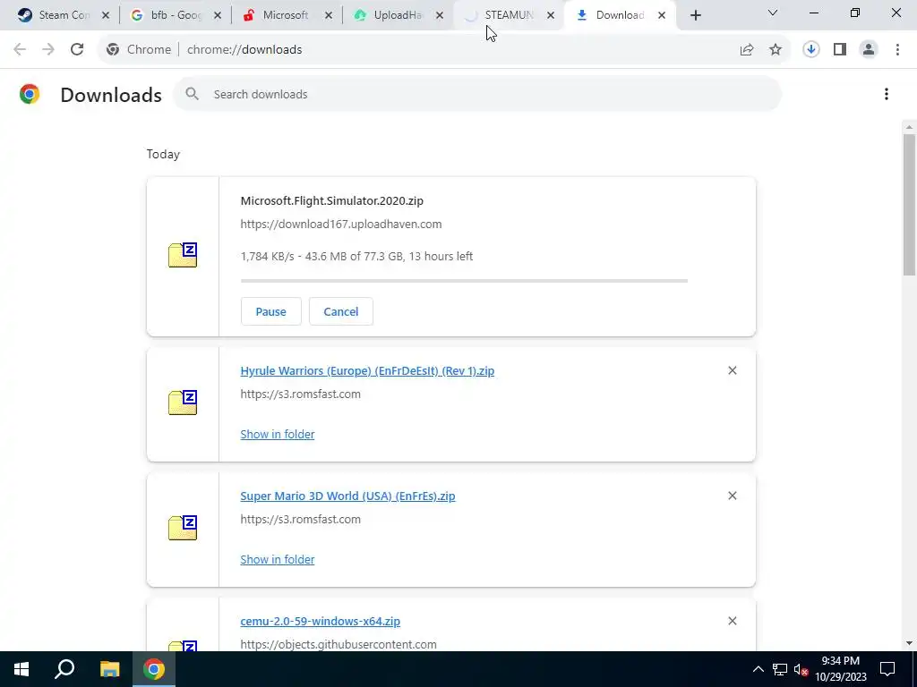Open a new tab with plus button

(695, 15)
